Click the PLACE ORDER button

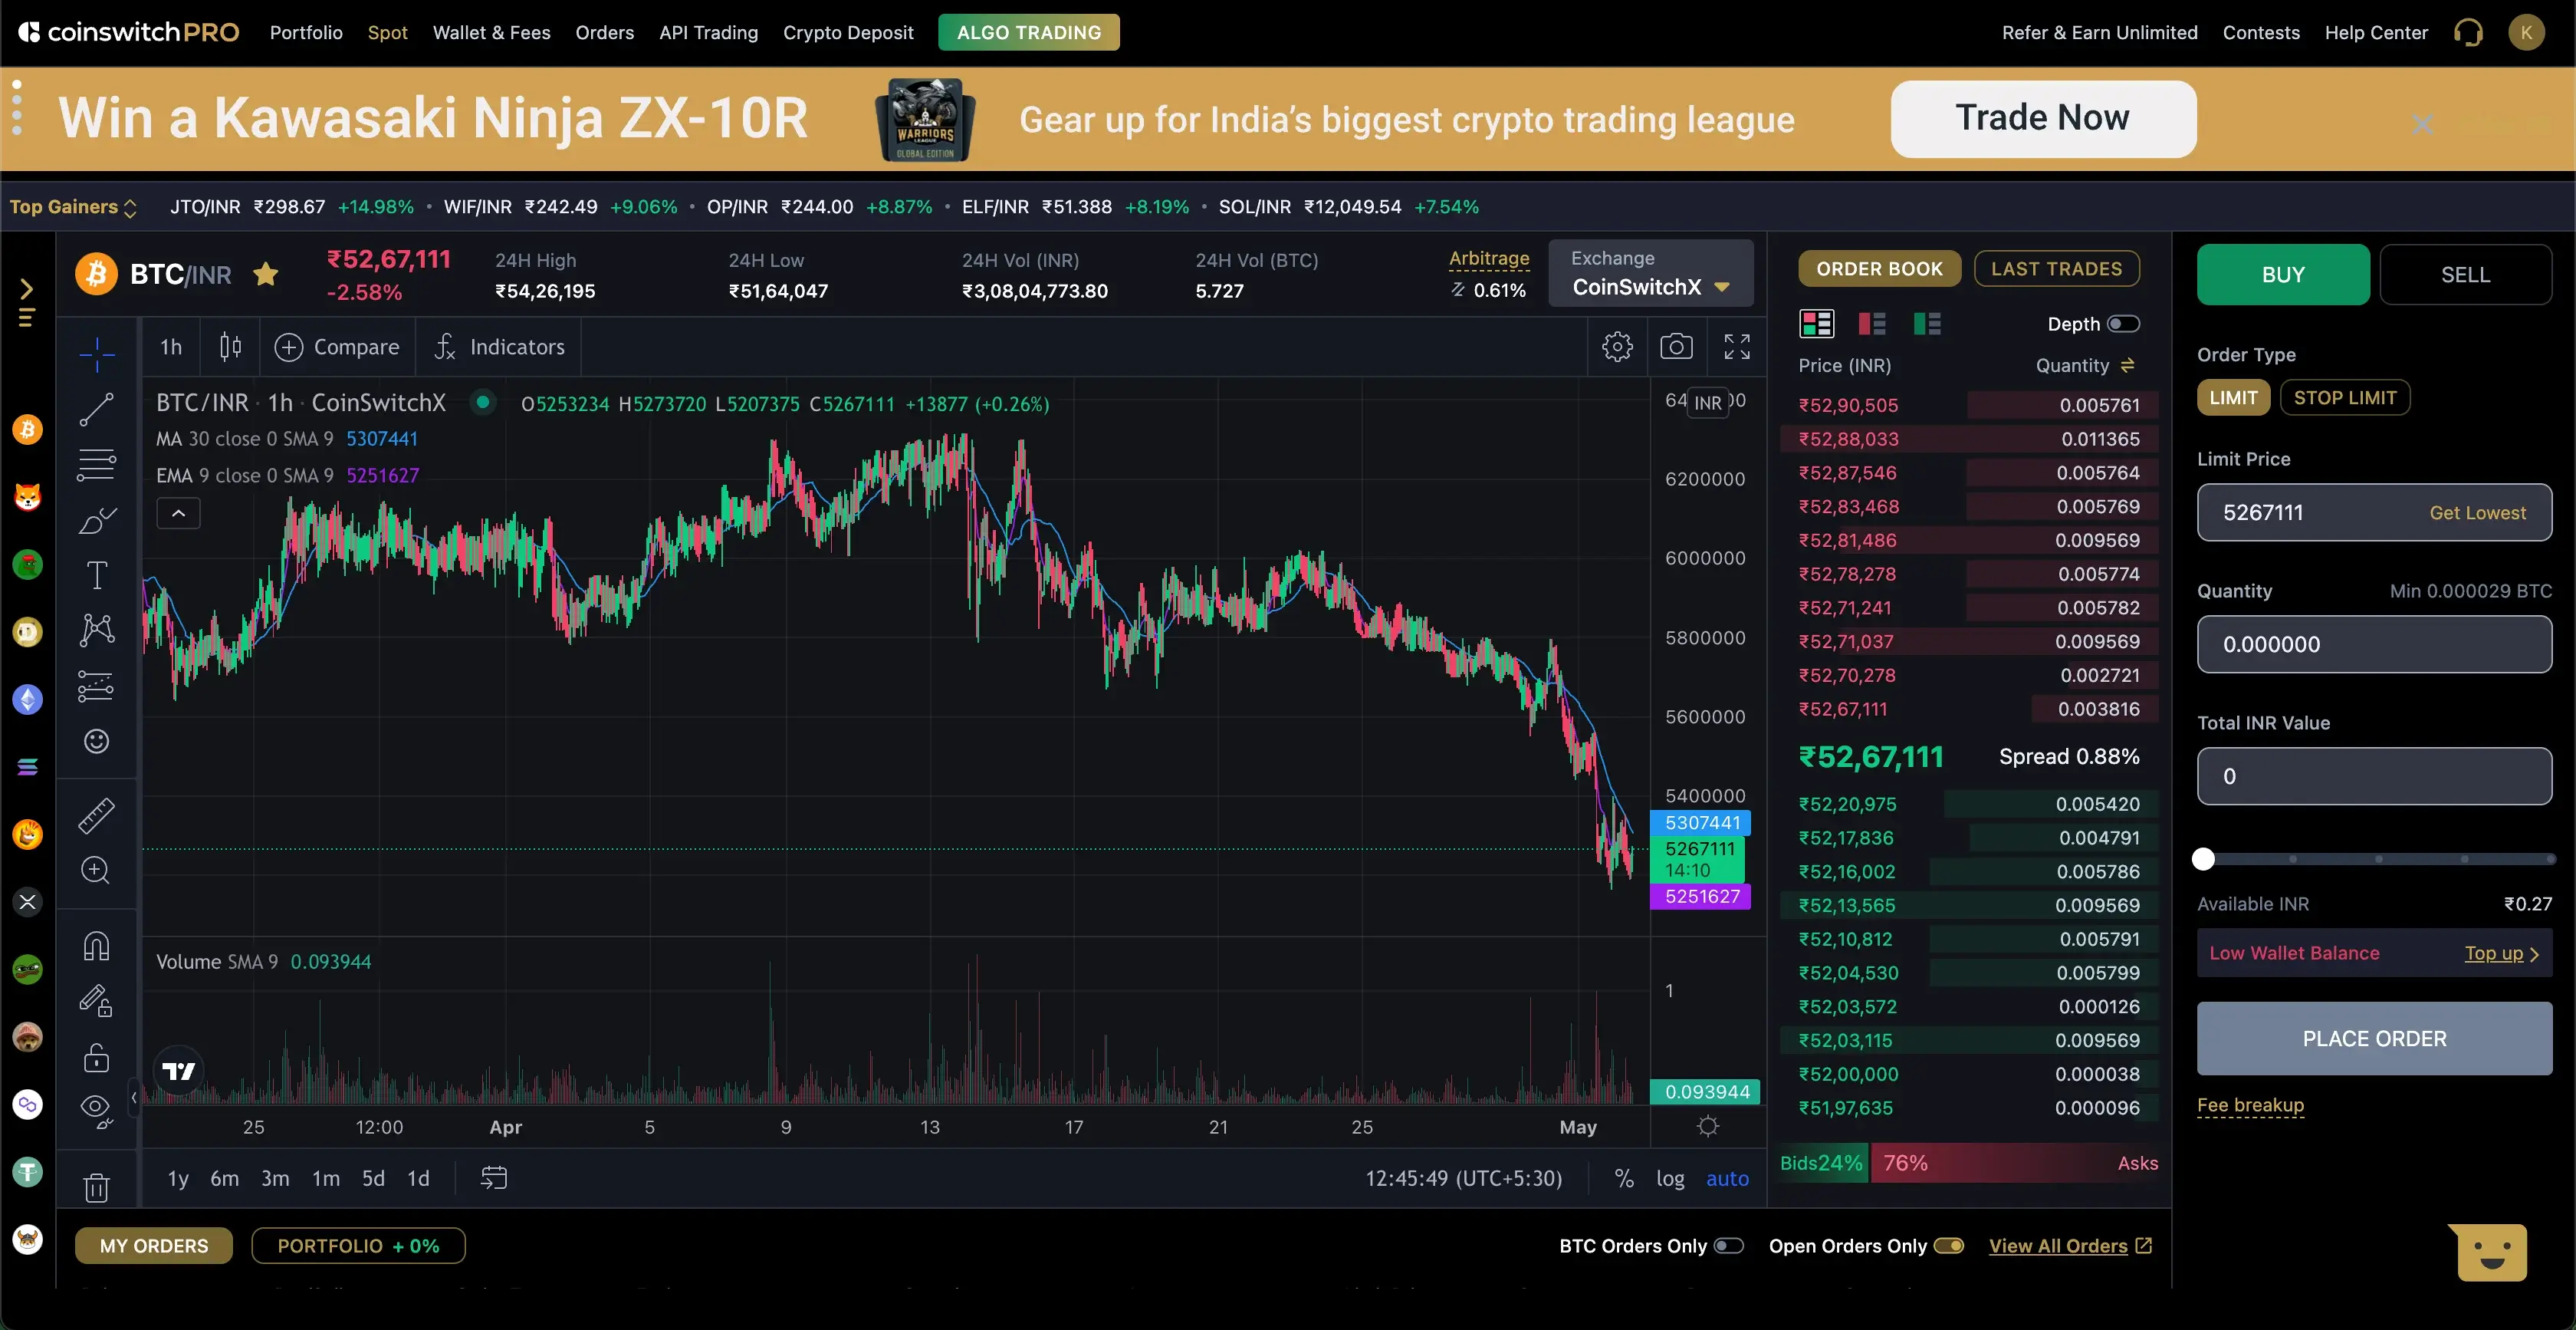click(2375, 1039)
